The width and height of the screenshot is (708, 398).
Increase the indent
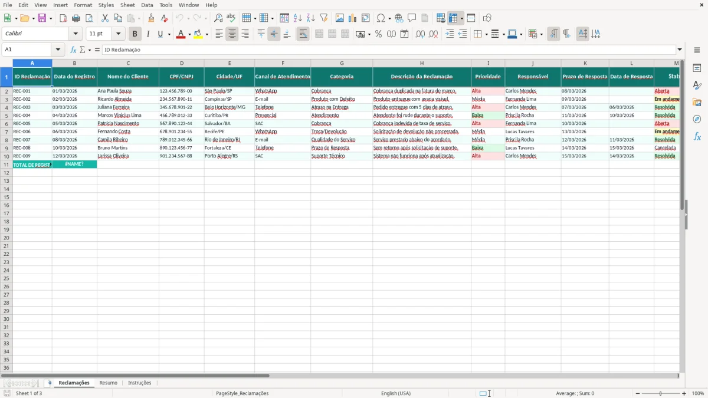(x=450, y=34)
